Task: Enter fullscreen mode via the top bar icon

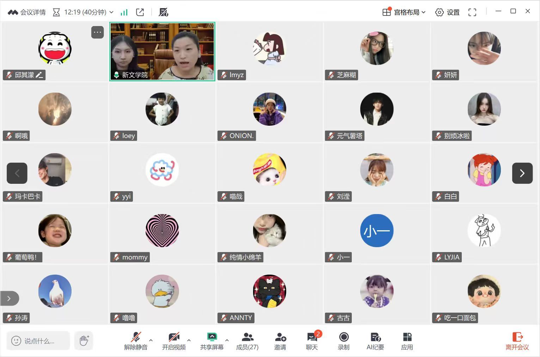Action: click(x=472, y=12)
